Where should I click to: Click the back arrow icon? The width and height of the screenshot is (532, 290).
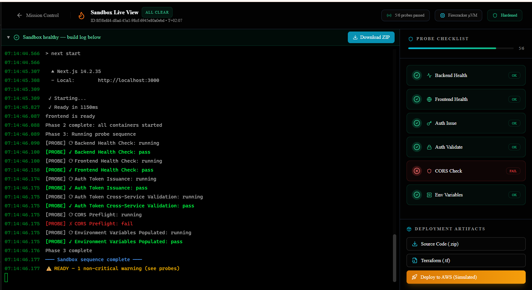tap(20, 15)
